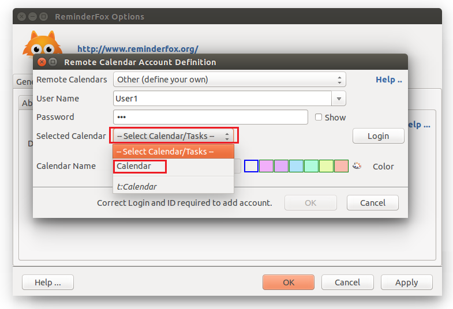The width and height of the screenshot is (453, 309).
Task: Expand the User Name dropdown arrow
Action: [339, 99]
